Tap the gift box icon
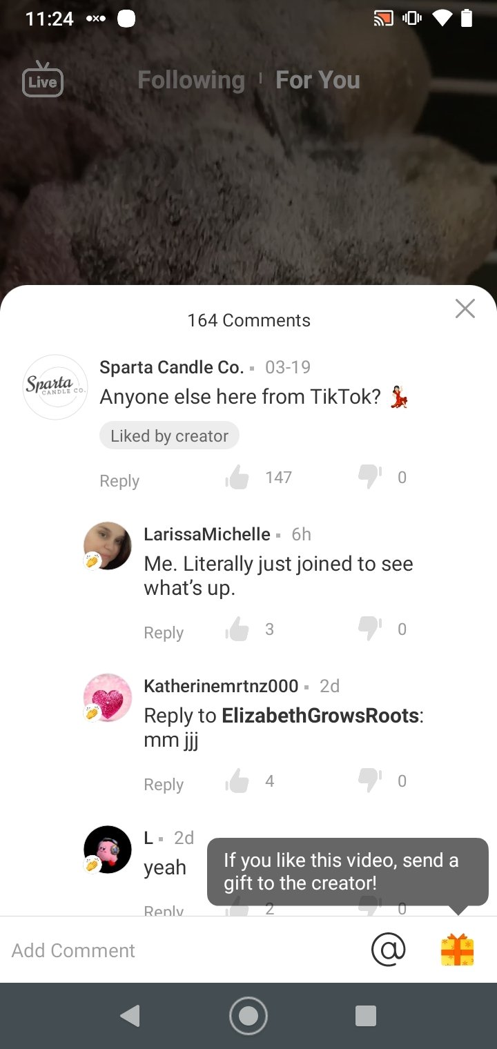 click(x=458, y=950)
